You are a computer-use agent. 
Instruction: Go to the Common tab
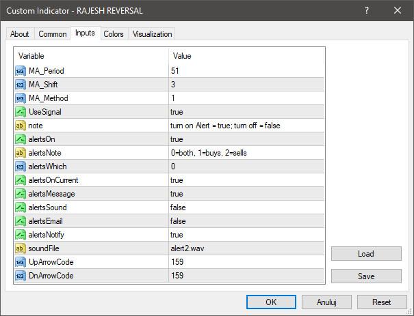pos(52,34)
